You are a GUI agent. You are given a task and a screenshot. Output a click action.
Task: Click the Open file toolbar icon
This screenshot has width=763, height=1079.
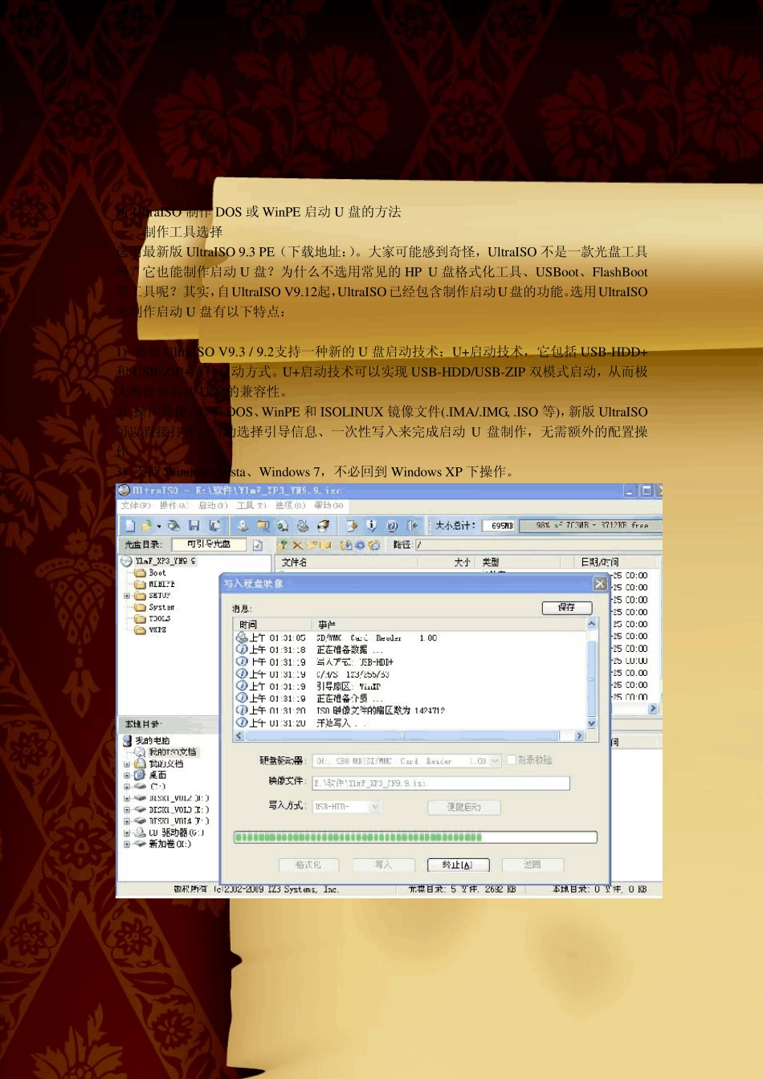pyautogui.click(x=147, y=526)
